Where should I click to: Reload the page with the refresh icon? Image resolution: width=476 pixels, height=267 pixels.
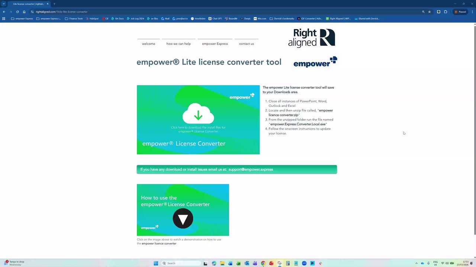coord(17,12)
